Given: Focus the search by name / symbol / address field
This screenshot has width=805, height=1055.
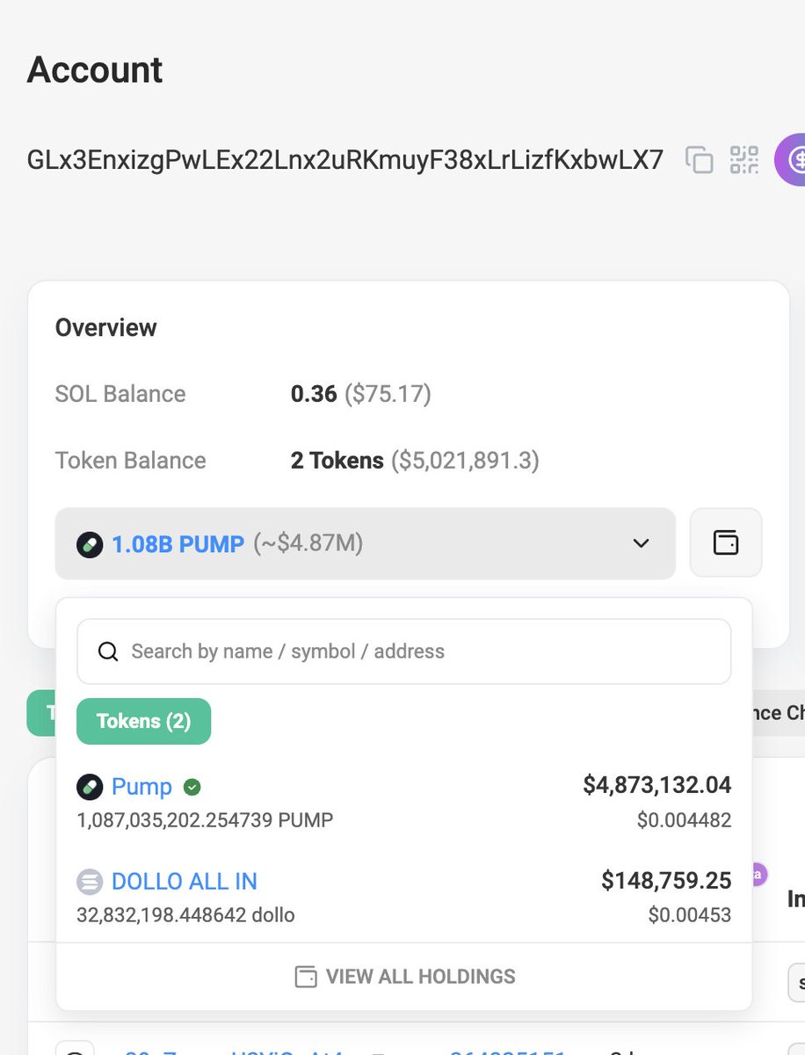Looking at the screenshot, I should pos(404,651).
